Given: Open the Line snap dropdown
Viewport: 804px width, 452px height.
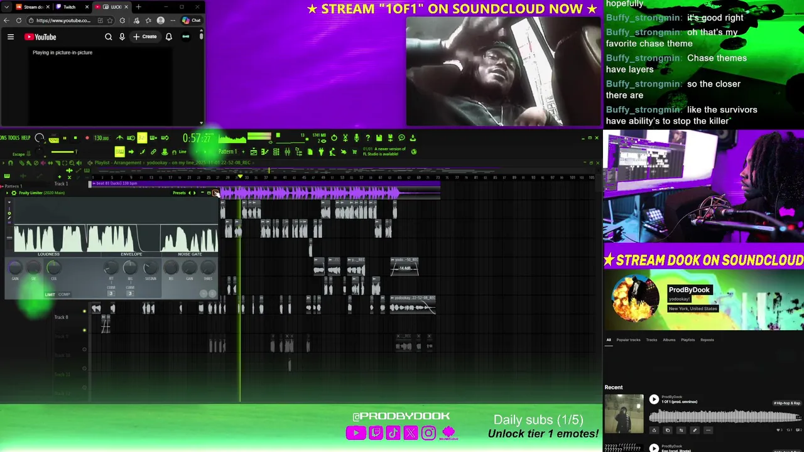Looking at the screenshot, I should (183, 152).
